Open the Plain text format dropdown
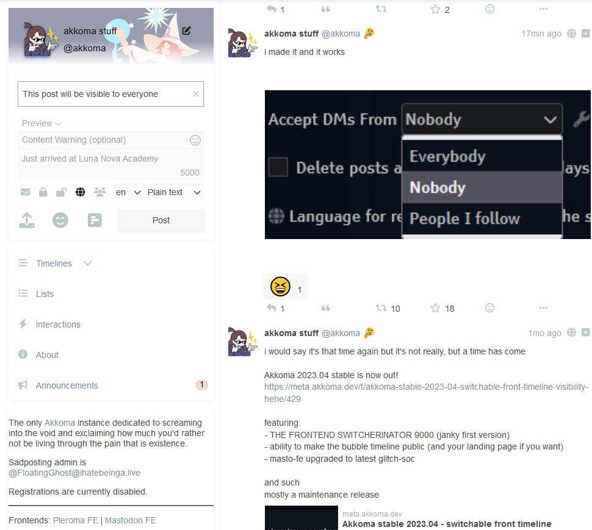The width and height of the screenshot is (592, 530). coord(175,192)
